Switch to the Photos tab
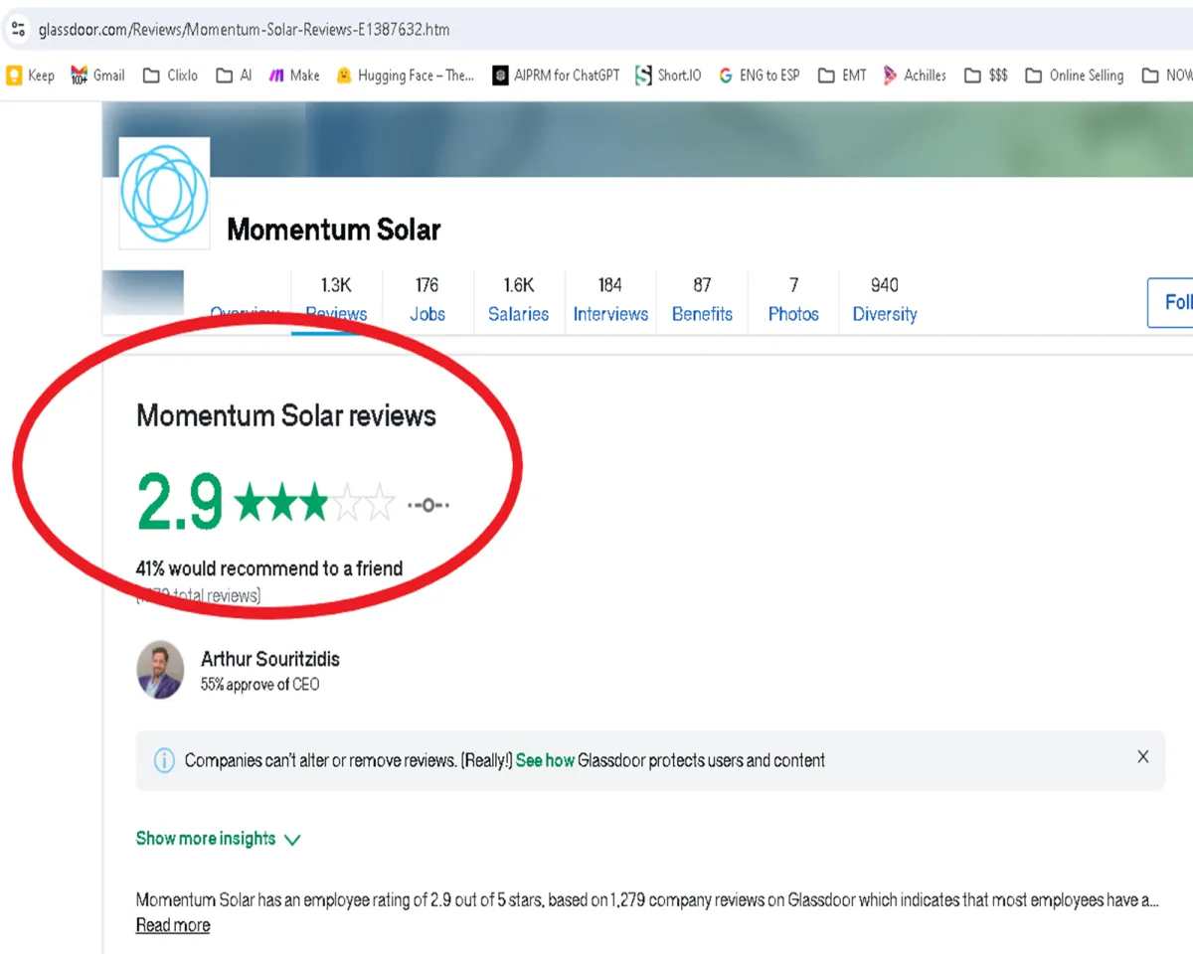This screenshot has width=1193, height=954. [793, 299]
